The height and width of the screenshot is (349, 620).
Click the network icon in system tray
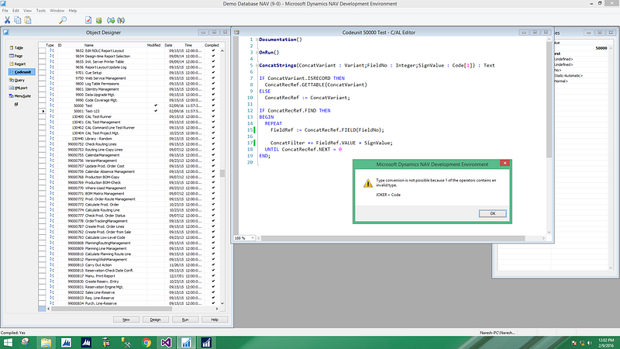[x=582, y=343]
